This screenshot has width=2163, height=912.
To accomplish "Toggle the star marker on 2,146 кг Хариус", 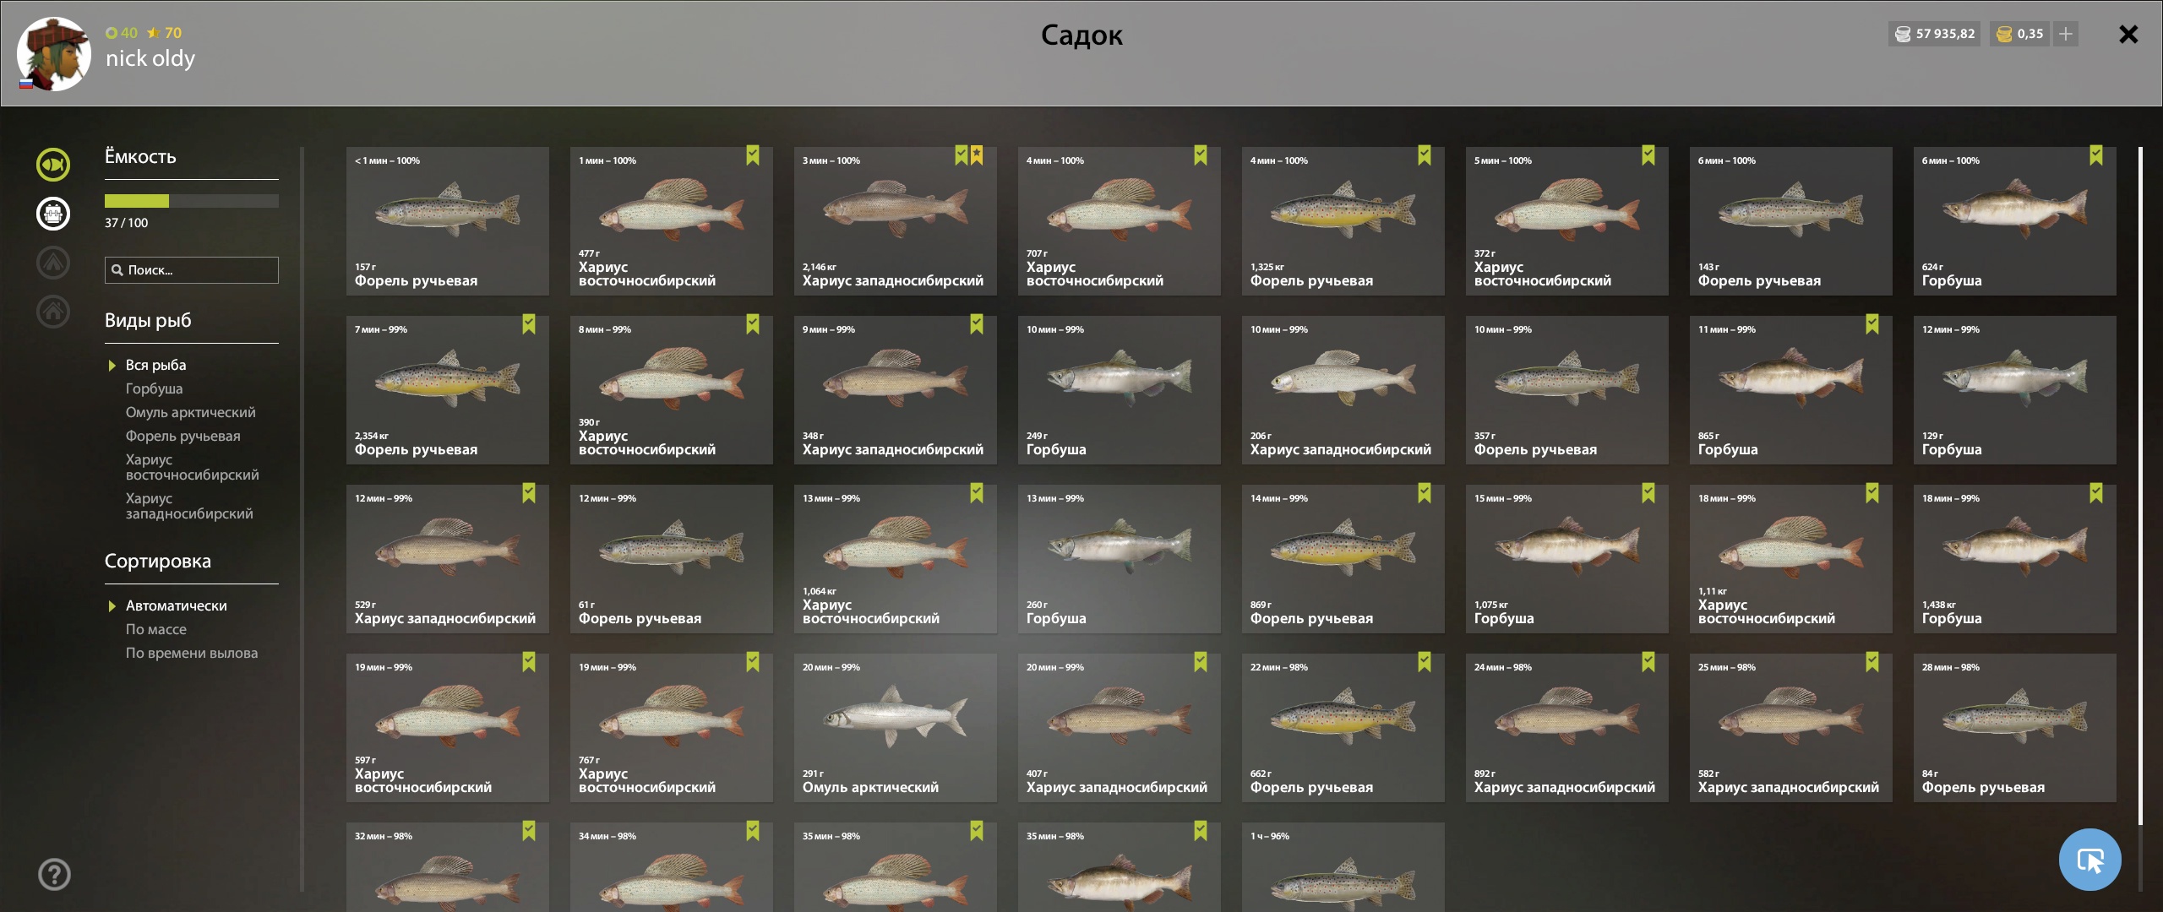I will (x=978, y=155).
